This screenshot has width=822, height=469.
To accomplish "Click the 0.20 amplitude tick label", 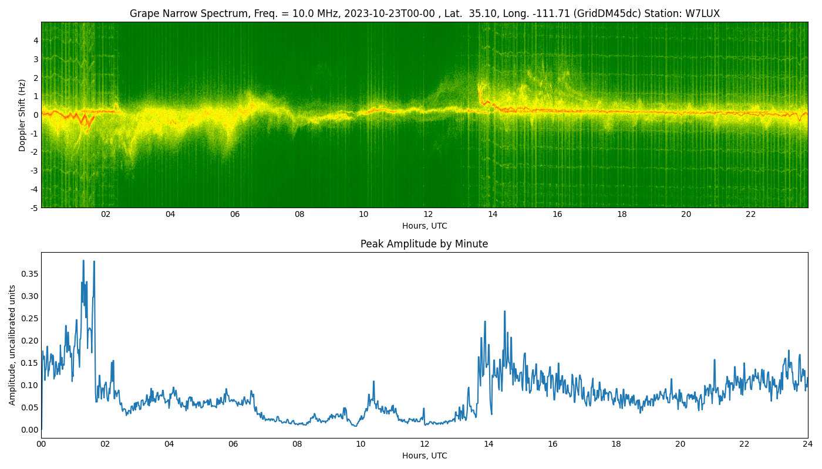I will pos(30,341).
